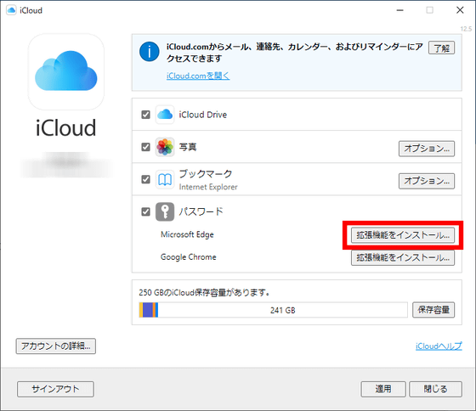Screen dimensions: 476x411
Task: Click the iCloud Drive cloud icon
Action: (165, 115)
